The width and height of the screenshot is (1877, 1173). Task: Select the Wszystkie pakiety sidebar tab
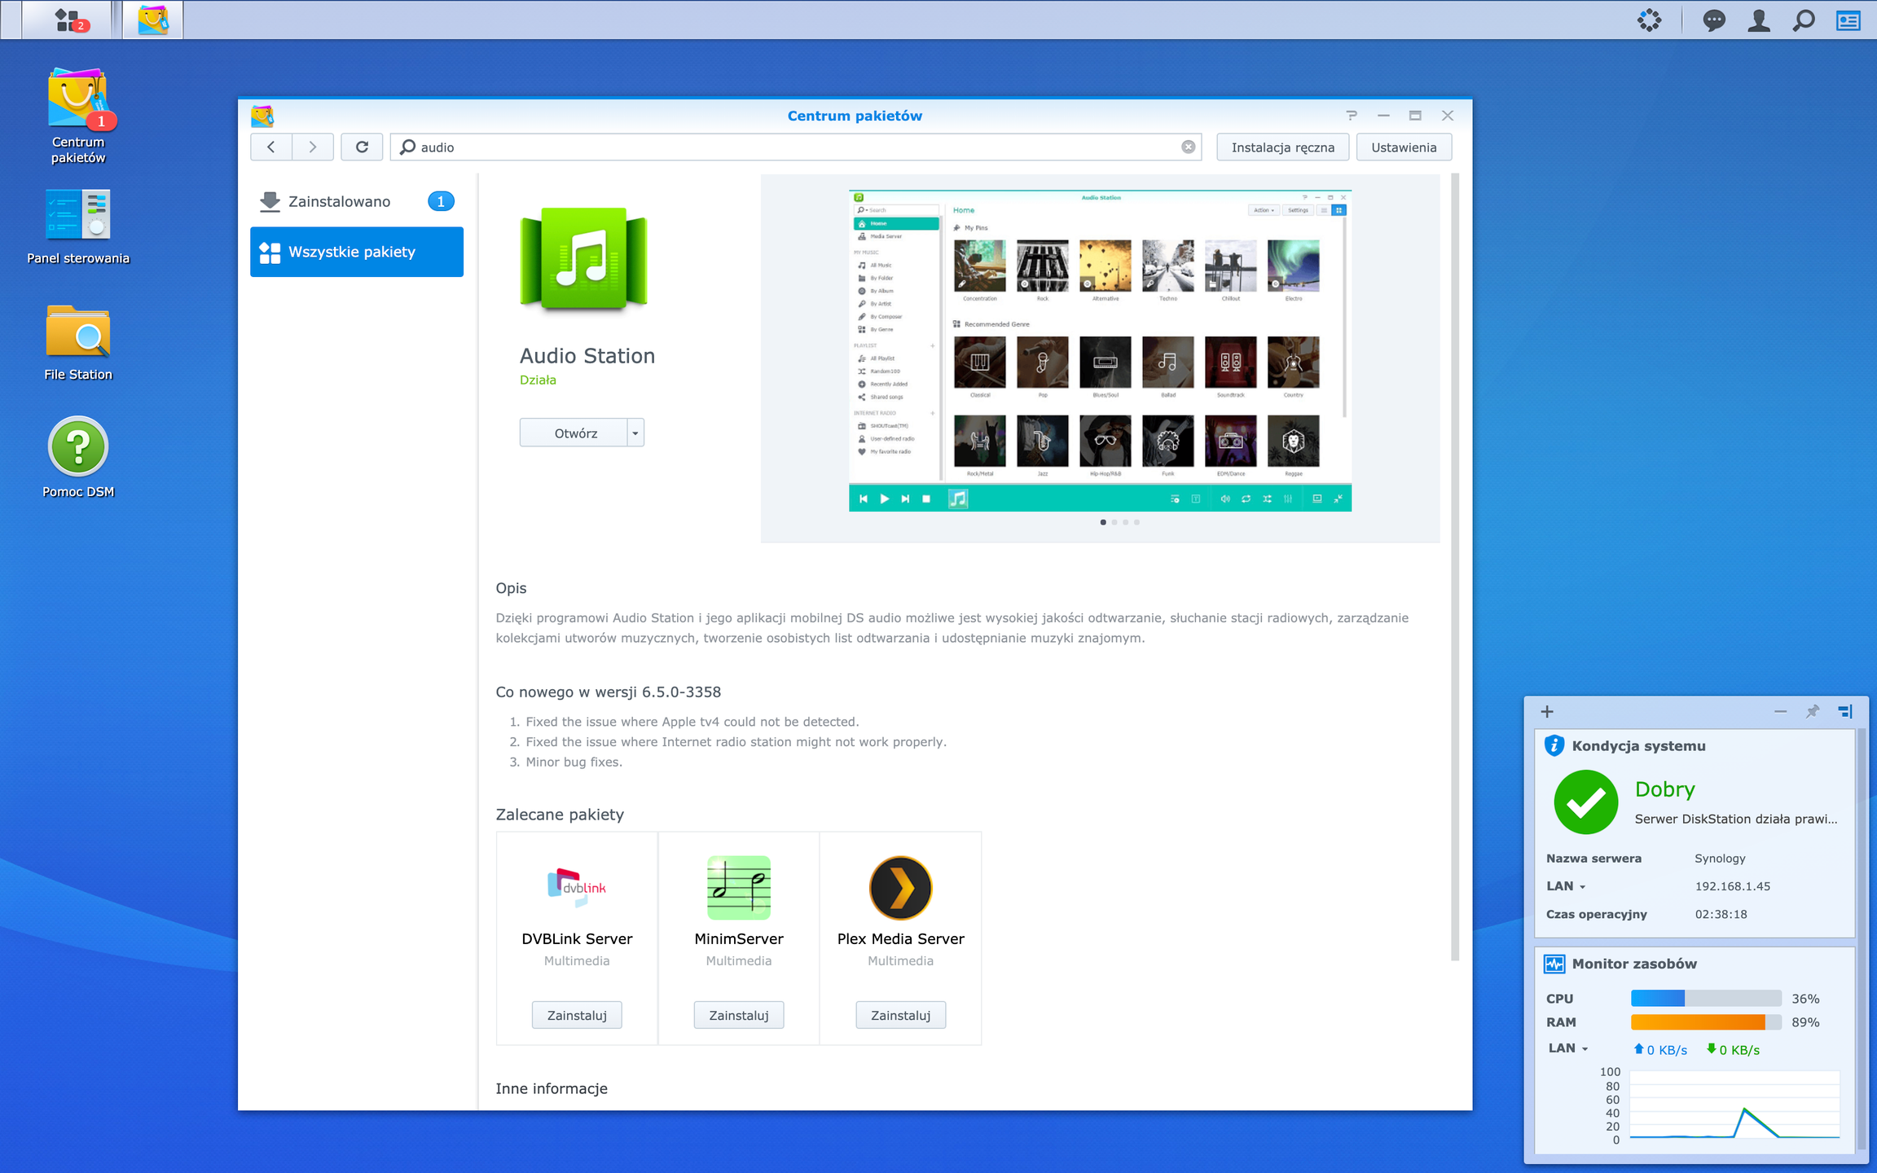[x=357, y=252]
